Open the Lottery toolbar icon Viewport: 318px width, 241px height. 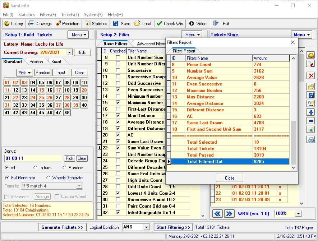(7, 23)
